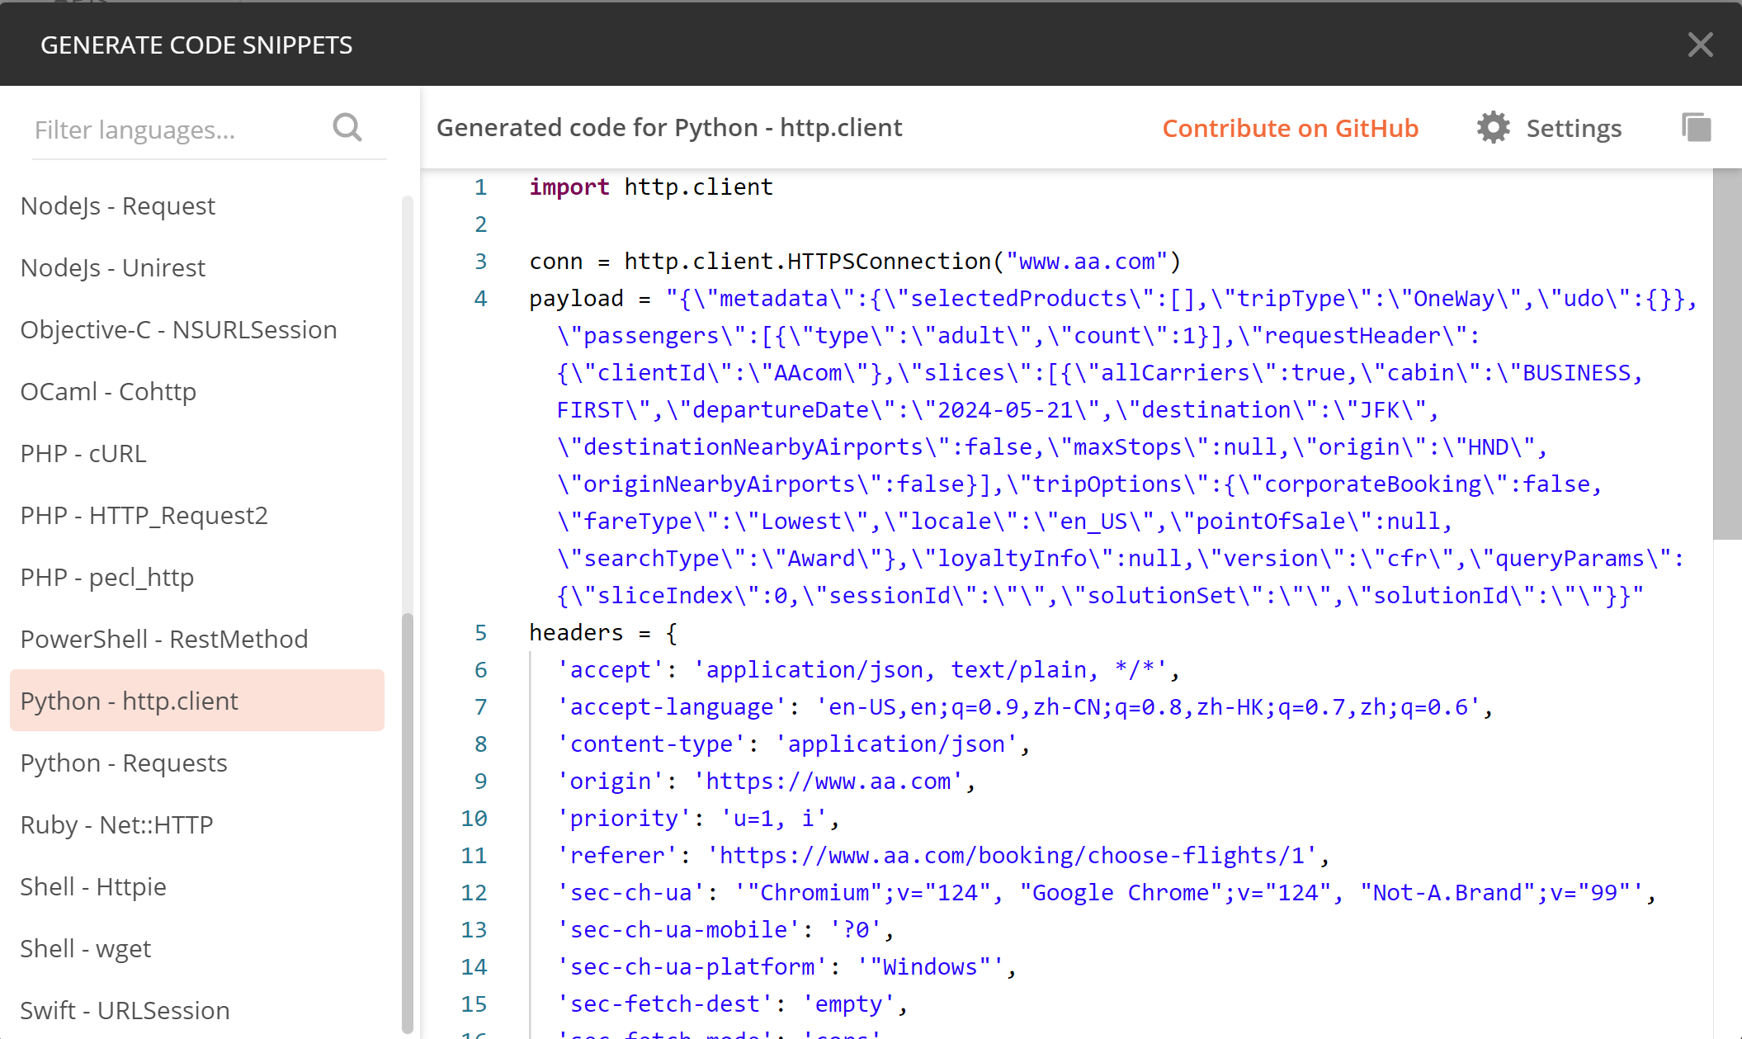The height and width of the screenshot is (1039, 1742).
Task: Click the 'headers = {' line
Action: pyautogui.click(x=603, y=633)
